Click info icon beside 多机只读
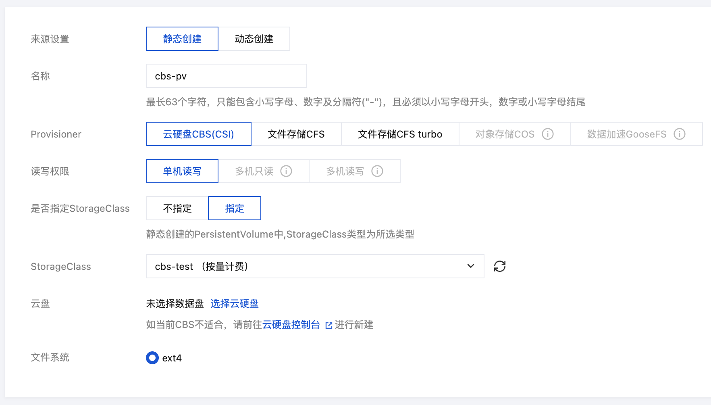 point(286,171)
